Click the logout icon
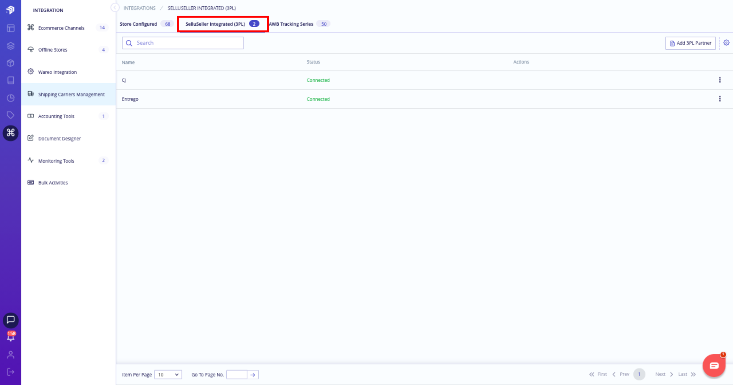Image resolution: width=733 pixels, height=385 pixels. (x=11, y=372)
